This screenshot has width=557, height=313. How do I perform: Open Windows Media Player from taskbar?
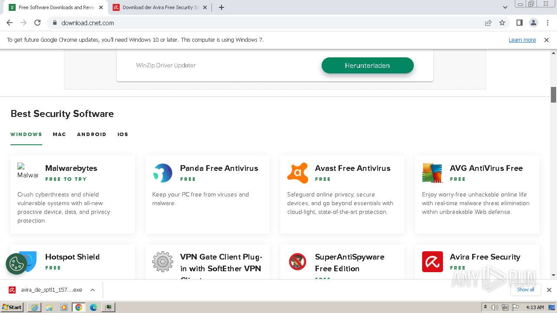click(64, 307)
